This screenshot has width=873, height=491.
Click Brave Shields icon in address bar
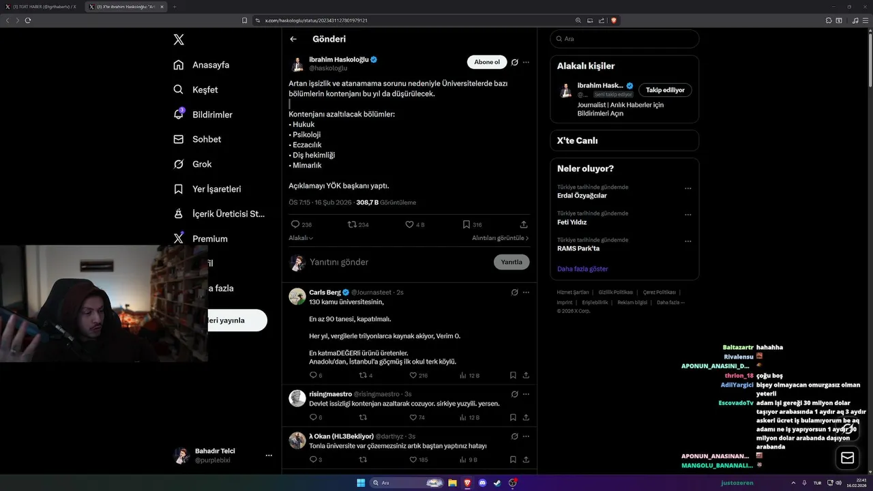pos(614,20)
